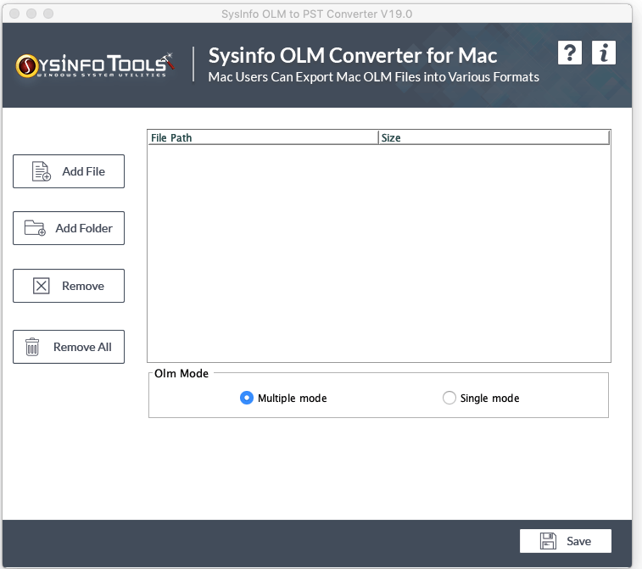Click the SysInfoTools logo

point(95,65)
